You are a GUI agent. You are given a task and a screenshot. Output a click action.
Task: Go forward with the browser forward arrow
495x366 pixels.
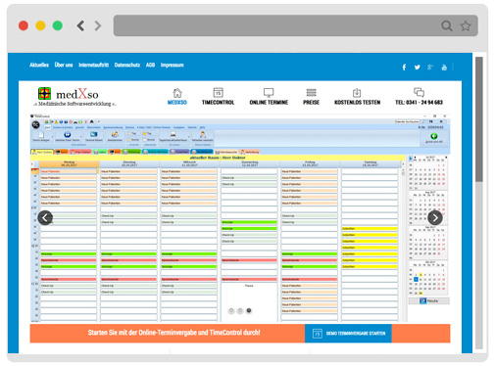(x=98, y=25)
